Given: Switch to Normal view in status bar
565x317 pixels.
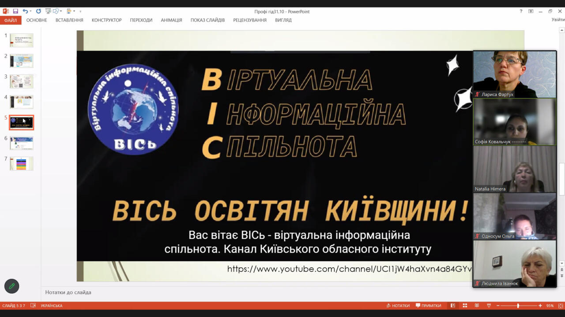Looking at the screenshot, I should click(453, 306).
